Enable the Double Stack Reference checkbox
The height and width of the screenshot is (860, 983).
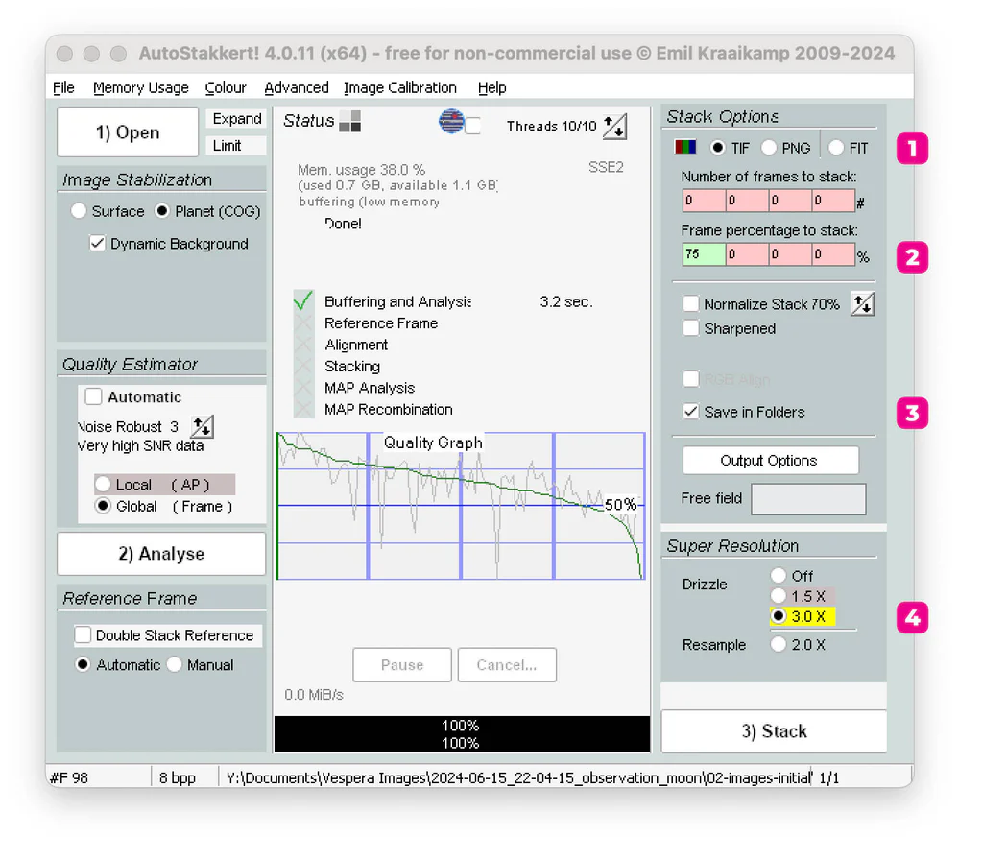coord(83,635)
